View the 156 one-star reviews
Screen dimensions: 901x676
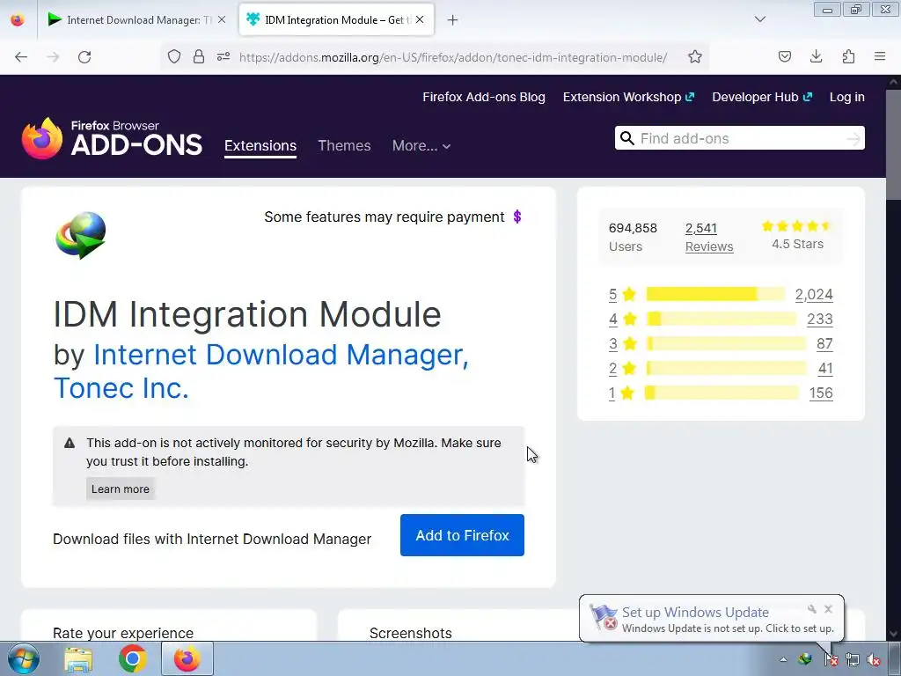coord(821,393)
